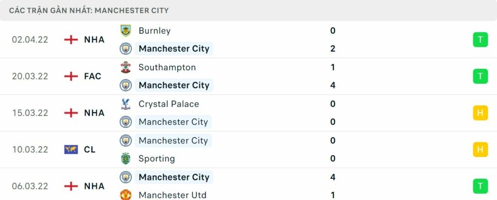This screenshot has height=200, width=497.
Task: Click draw badge for Sporting match
Action: click(480, 150)
